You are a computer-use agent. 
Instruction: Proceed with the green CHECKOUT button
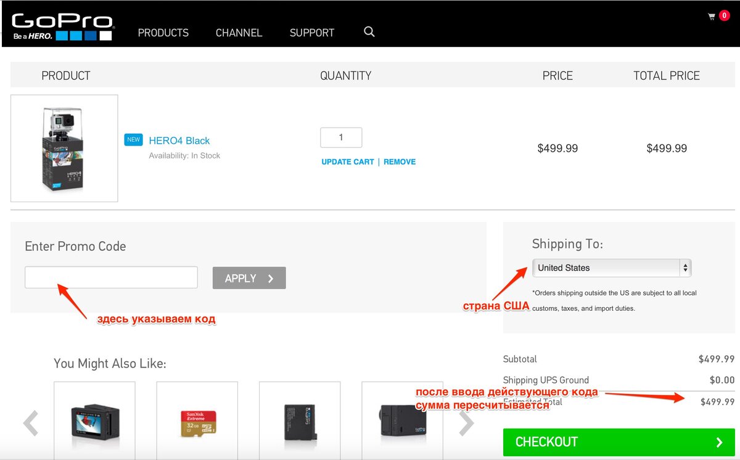pyautogui.click(x=619, y=442)
